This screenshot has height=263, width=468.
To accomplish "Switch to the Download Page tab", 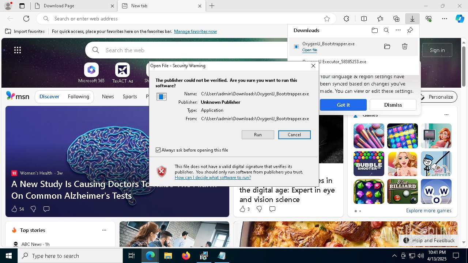I will 73,6.
